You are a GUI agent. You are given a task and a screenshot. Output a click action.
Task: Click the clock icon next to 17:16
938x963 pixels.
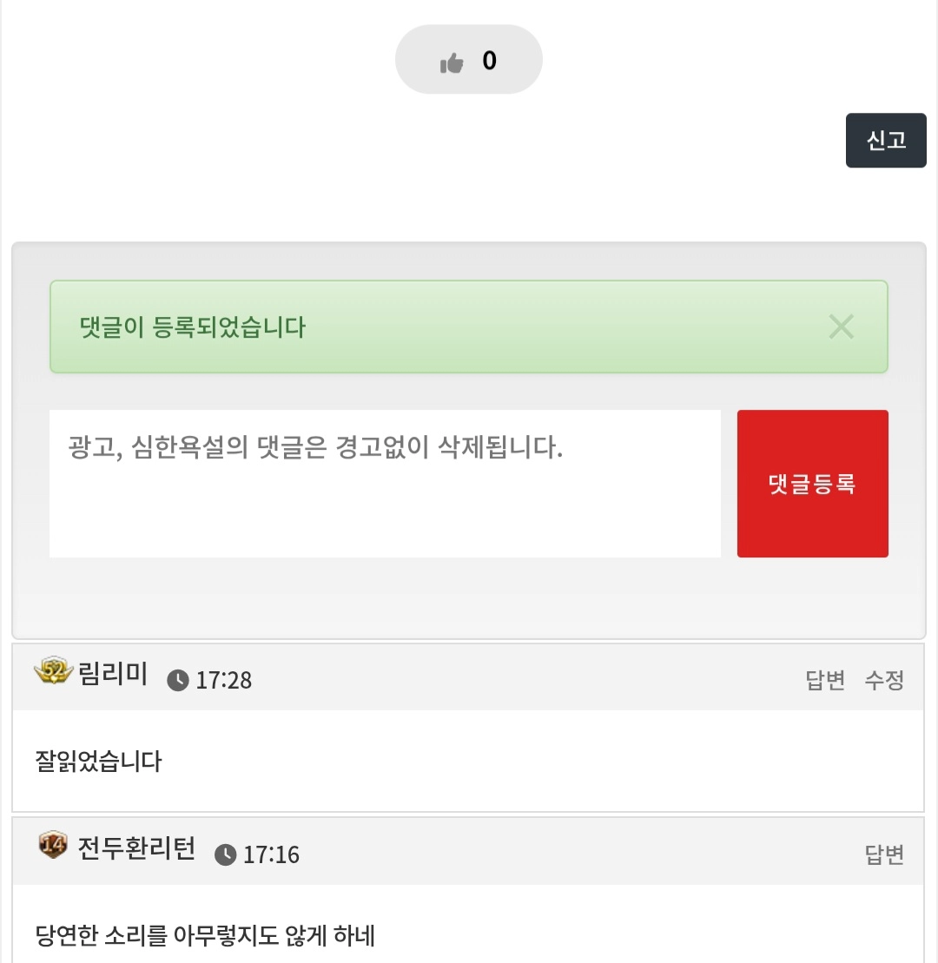point(225,854)
